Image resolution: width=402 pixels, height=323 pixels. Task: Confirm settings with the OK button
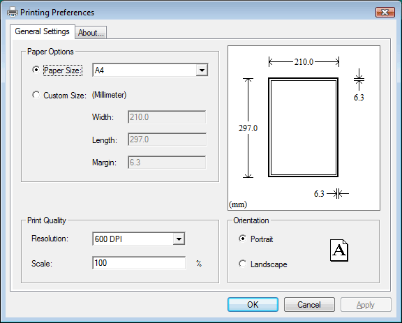253,305
